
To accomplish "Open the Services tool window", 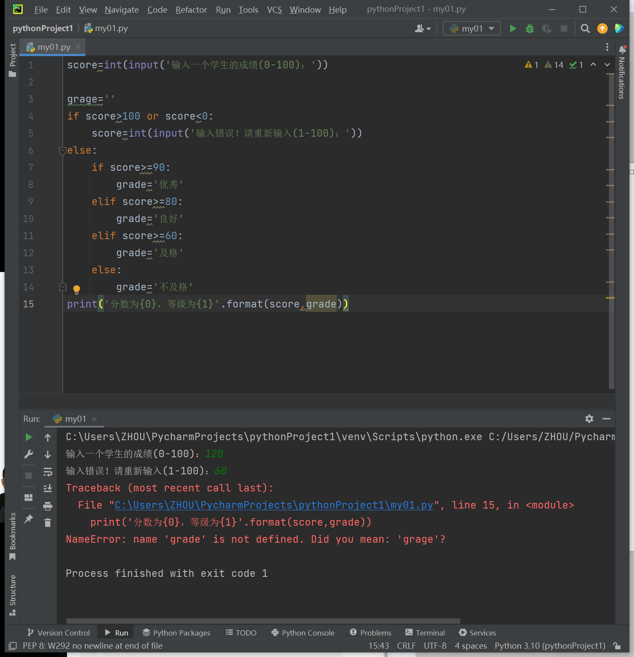I will (477, 633).
